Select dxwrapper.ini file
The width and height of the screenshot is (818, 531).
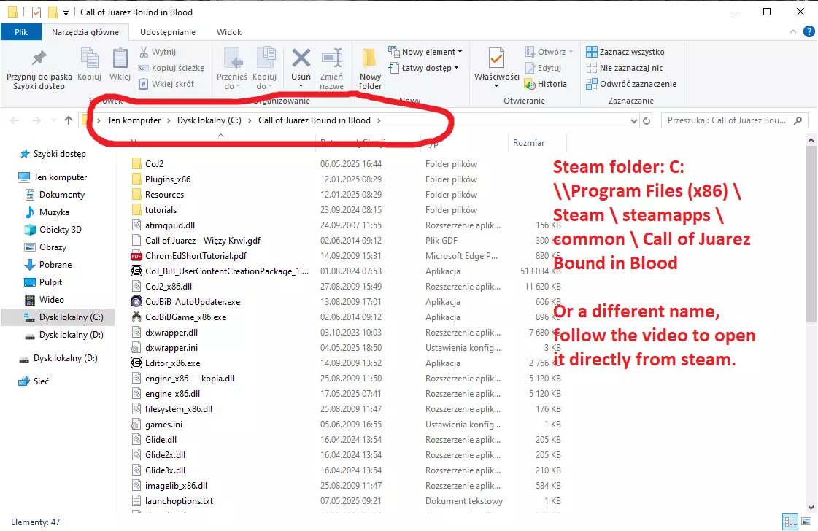(164, 348)
